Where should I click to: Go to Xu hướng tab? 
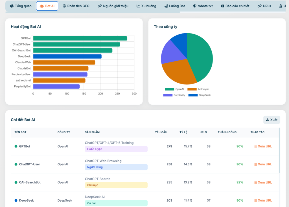pos(146,6)
